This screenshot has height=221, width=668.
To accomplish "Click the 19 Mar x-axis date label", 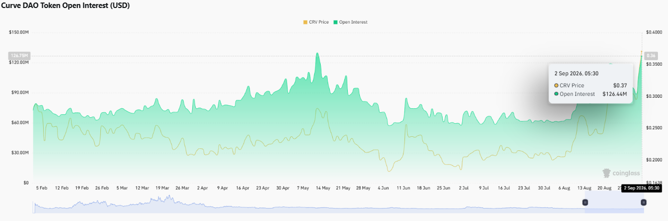I will [162, 188].
